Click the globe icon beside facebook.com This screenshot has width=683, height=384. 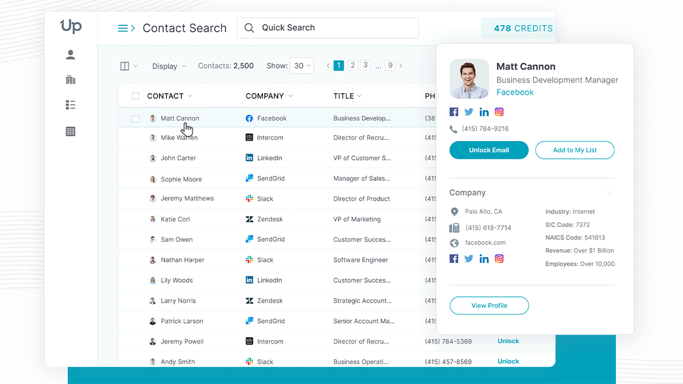coord(454,243)
